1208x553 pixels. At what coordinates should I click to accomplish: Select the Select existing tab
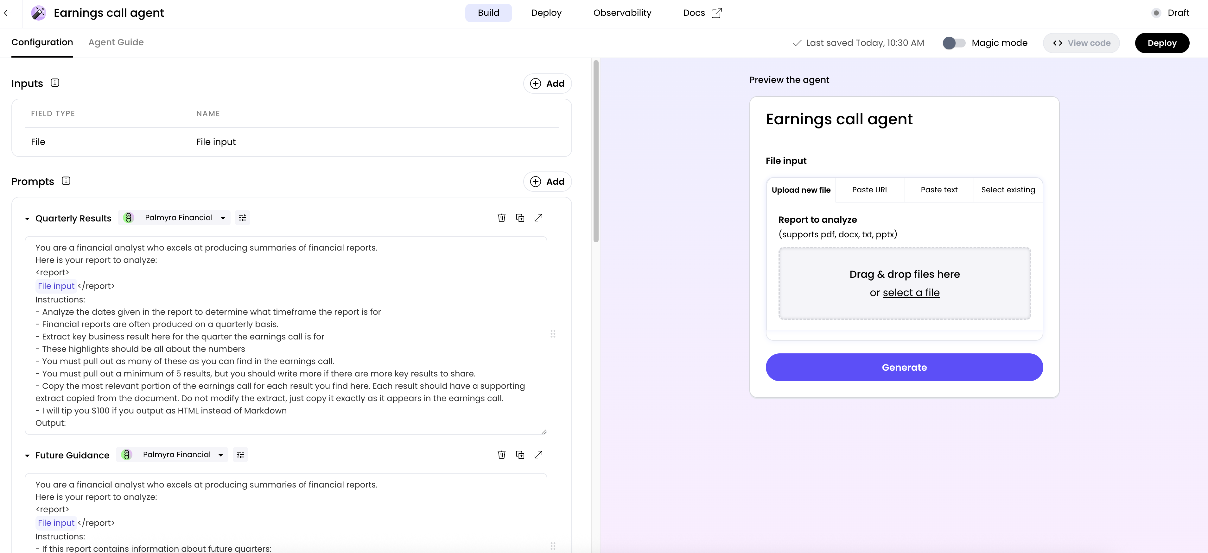[1008, 190]
